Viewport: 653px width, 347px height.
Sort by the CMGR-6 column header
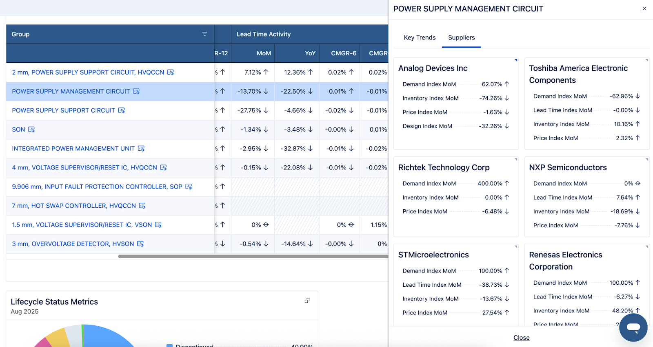coord(344,53)
